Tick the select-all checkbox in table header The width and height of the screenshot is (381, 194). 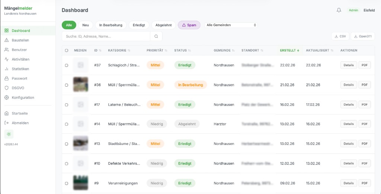67,51
